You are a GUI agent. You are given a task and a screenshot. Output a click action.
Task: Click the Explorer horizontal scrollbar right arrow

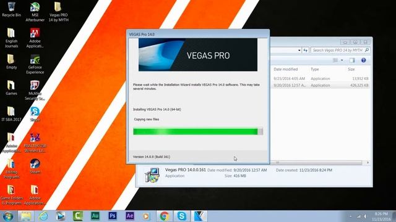click(x=368, y=163)
